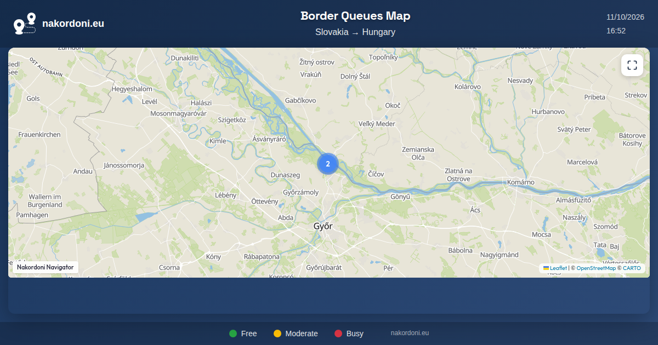
Task: Click the Hegyeshalom map label
Action: click(x=132, y=89)
